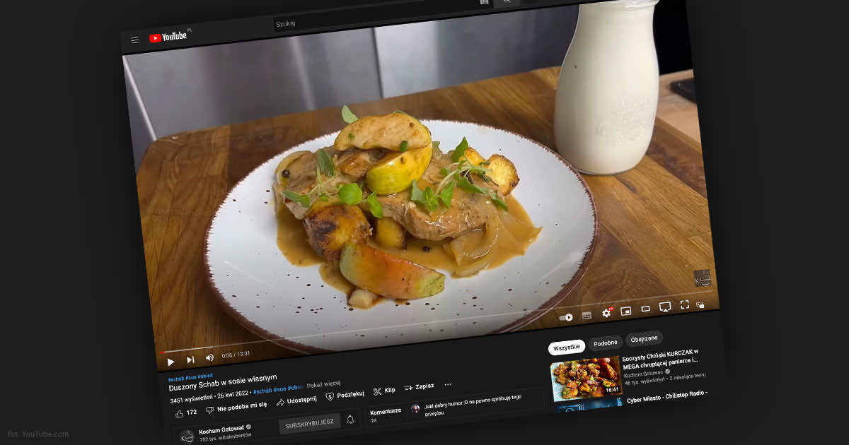Share the video via Udostępnij
The width and height of the screenshot is (849, 445).
[296, 400]
